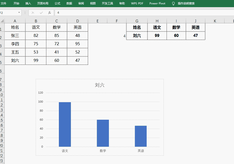Select column I header
234x164 pixels.
pyautogui.click(x=176, y=21)
